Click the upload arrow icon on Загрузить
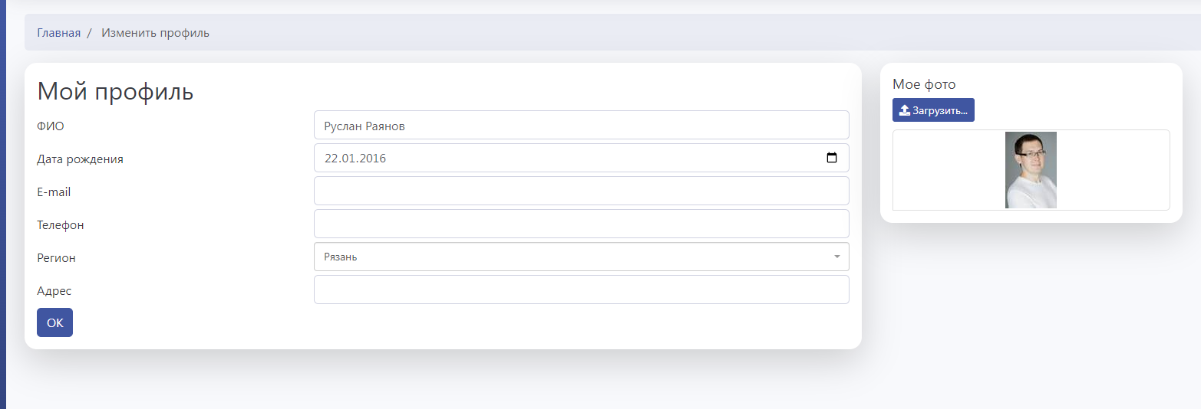1201x409 pixels. coord(904,110)
